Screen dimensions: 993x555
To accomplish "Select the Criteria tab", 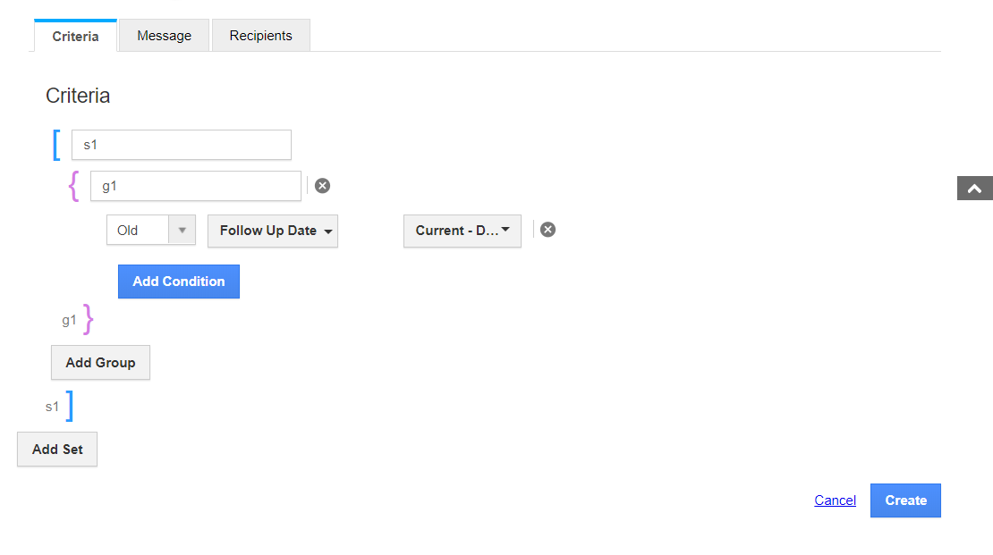I will (x=75, y=37).
